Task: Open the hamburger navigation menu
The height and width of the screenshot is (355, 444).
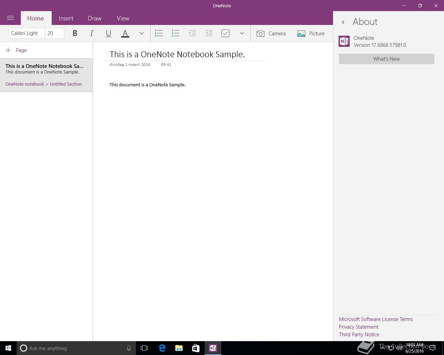Action: click(10, 18)
